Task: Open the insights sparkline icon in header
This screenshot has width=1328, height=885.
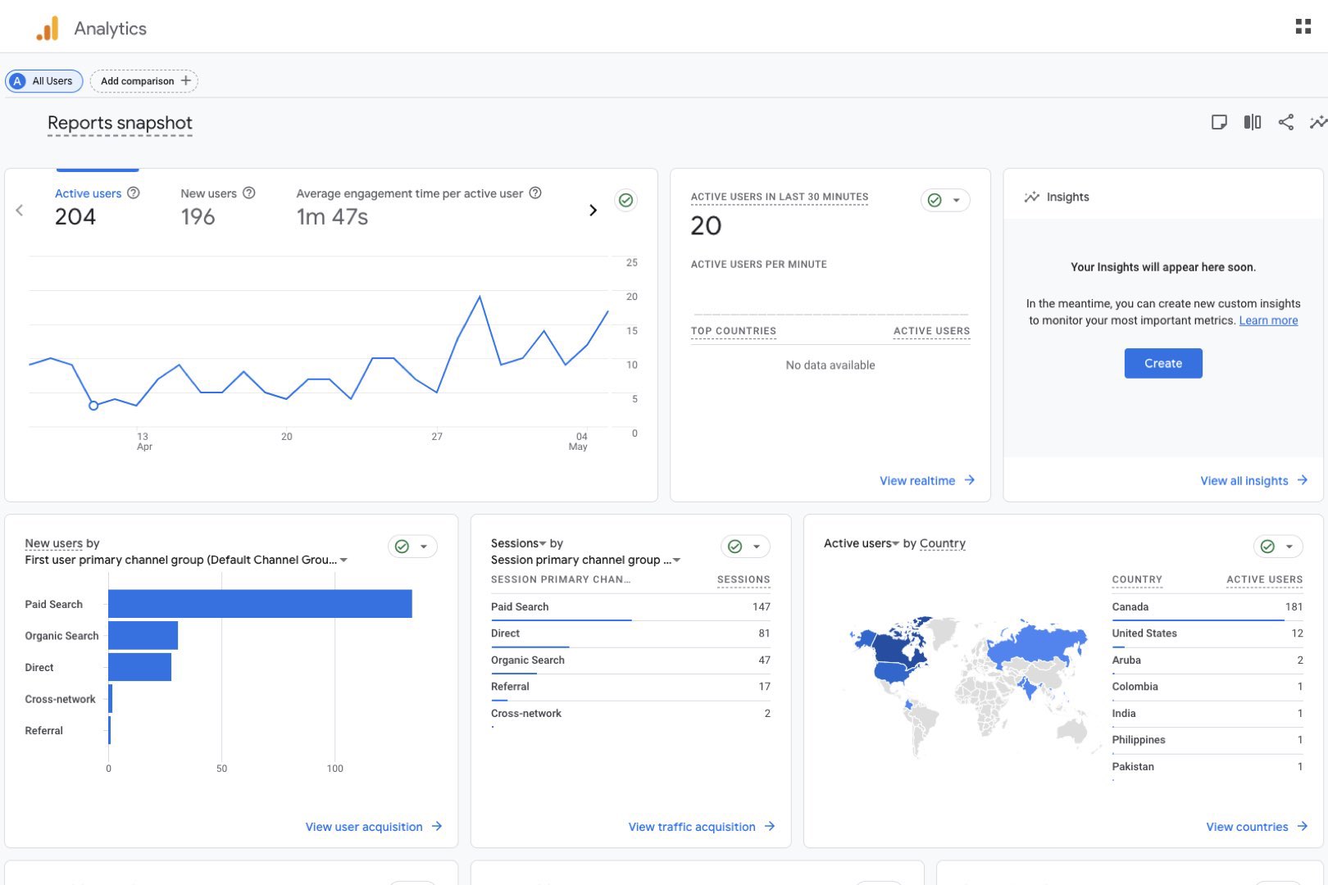Action: [x=1317, y=122]
